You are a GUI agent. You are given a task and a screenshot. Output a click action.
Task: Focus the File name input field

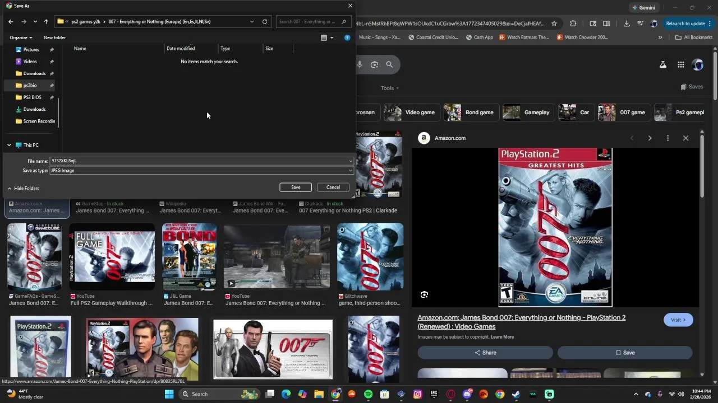(199, 161)
